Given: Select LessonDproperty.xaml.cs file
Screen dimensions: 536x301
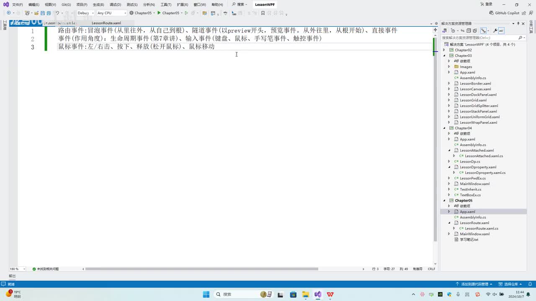Looking at the screenshot, I should pos(485,173).
